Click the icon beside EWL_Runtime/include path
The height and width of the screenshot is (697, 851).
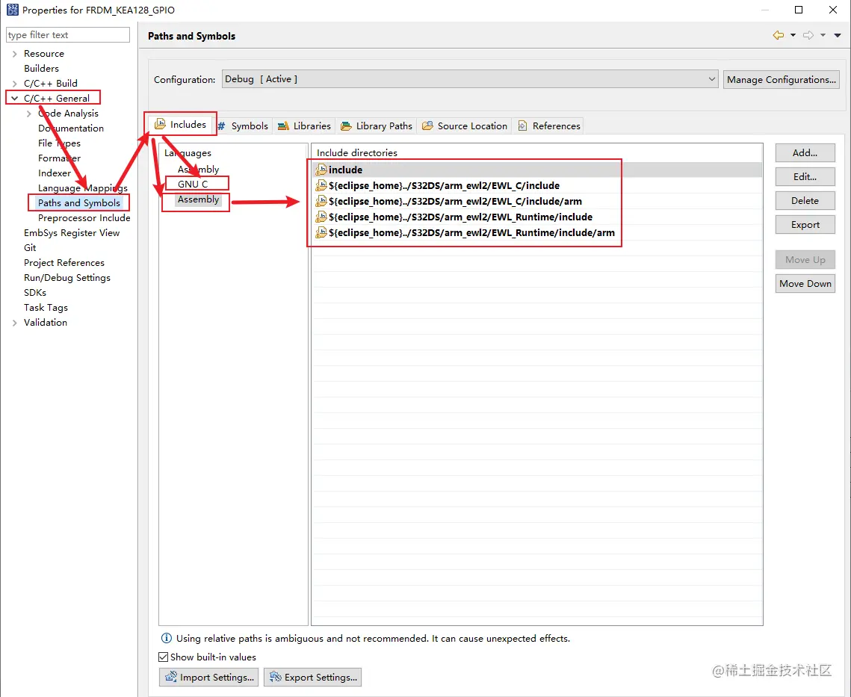point(321,217)
